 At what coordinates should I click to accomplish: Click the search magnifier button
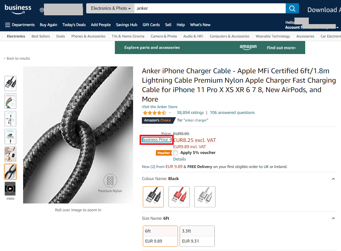point(292,8)
